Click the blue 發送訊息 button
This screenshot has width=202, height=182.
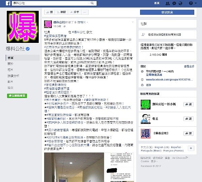click(x=167, y=12)
